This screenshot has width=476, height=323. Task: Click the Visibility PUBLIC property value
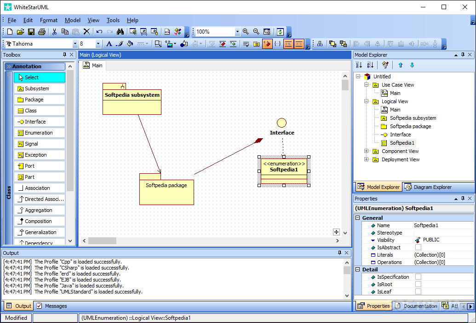pos(443,240)
